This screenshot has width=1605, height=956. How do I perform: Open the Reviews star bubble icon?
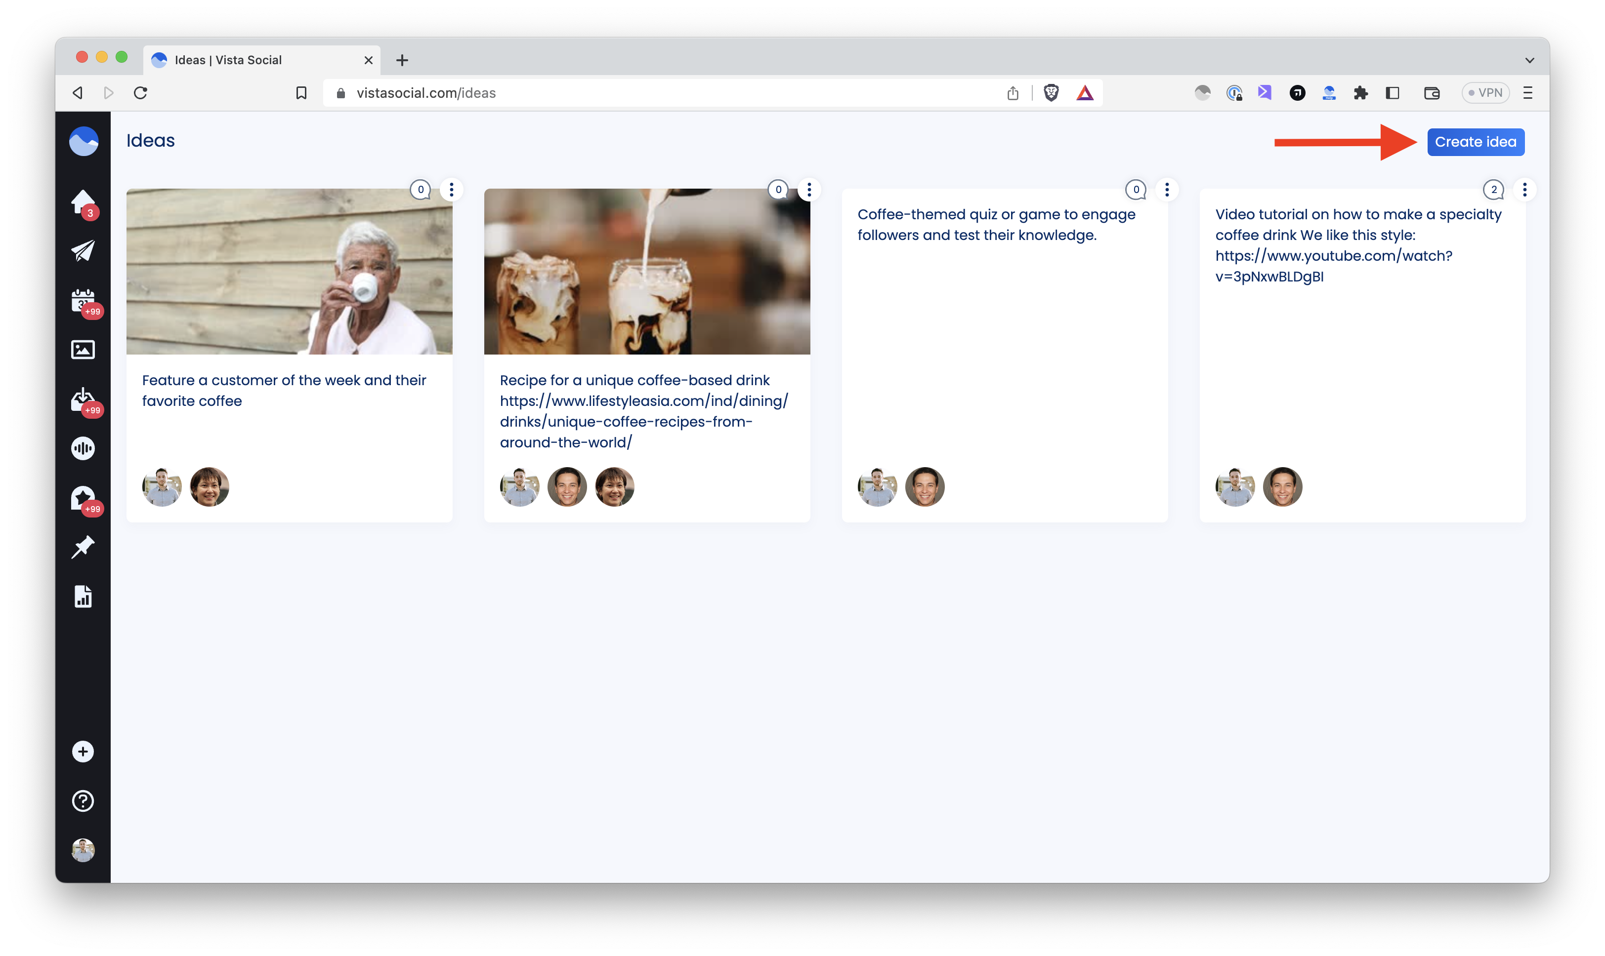(83, 498)
